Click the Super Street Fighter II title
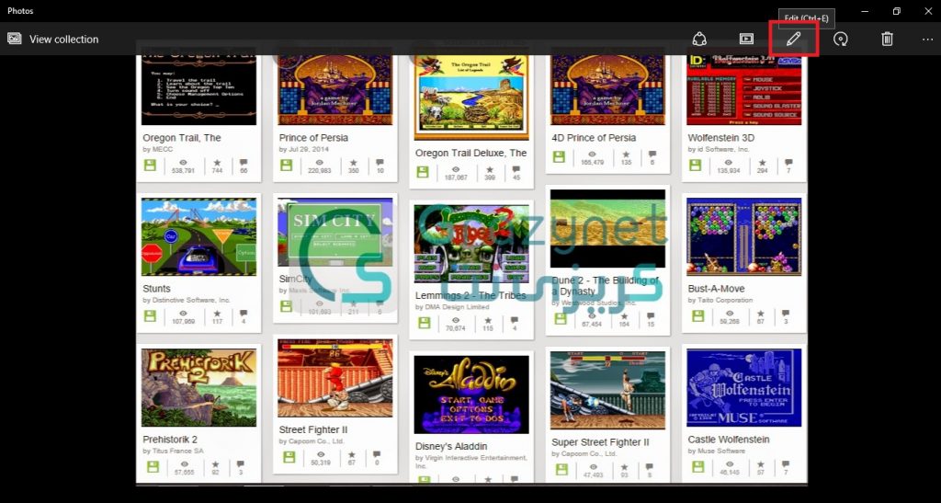The width and height of the screenshot is (941, 503). (600, 442)
